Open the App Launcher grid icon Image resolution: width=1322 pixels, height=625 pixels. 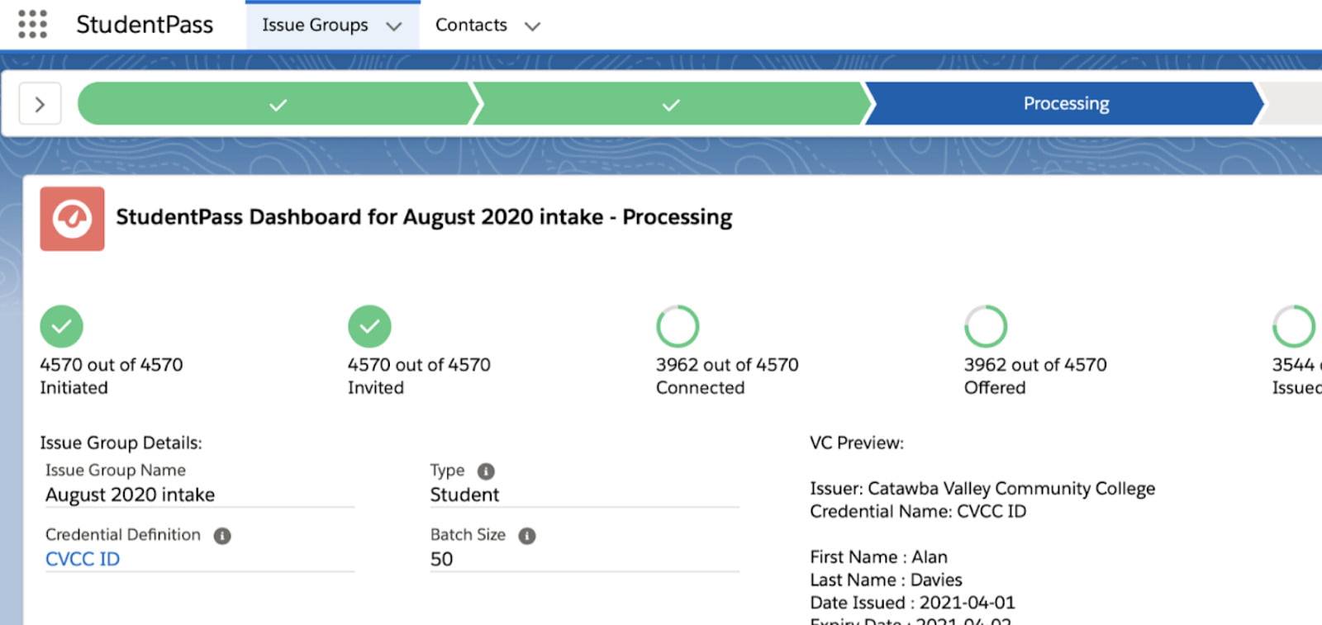pos(32,24)
